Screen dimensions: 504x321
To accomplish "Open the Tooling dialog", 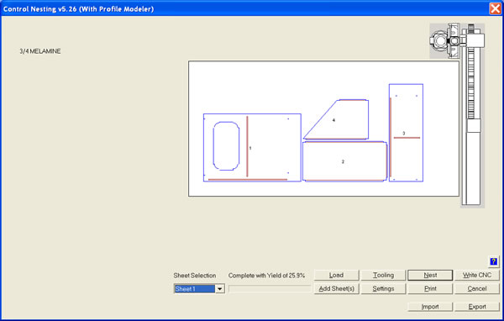I will (x=383, y=275).
